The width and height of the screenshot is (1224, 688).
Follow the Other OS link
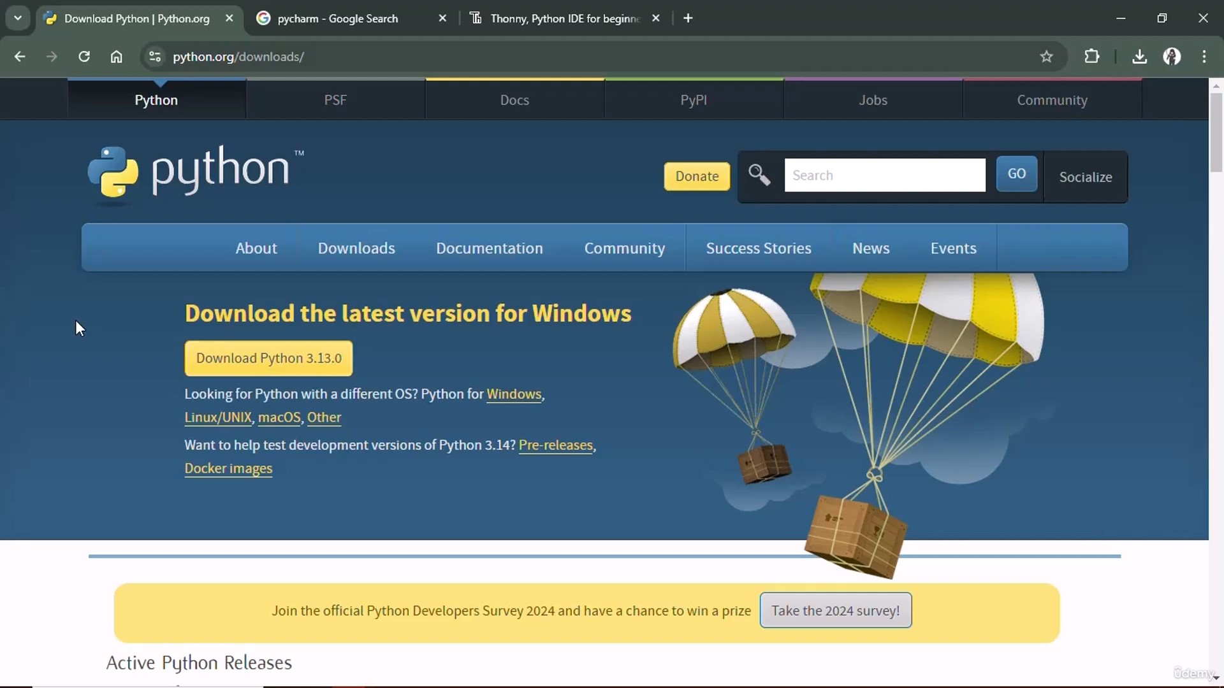(324, 417)
